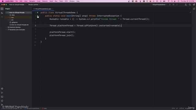Click VirtualThreadsDemo in the breadcrumb bar
The image size is (196, 110).
[x=33, y=108]
